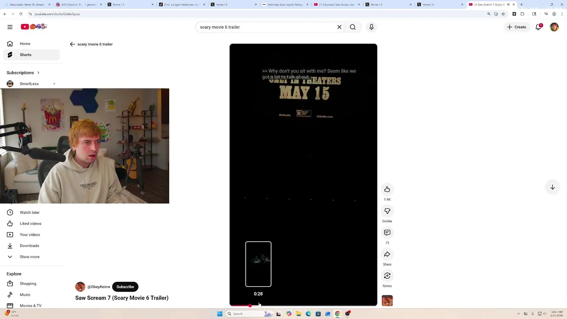567x319 pixels.
Task: Click the seek preview thumbnail at 0:28
Action: [258, 264]
